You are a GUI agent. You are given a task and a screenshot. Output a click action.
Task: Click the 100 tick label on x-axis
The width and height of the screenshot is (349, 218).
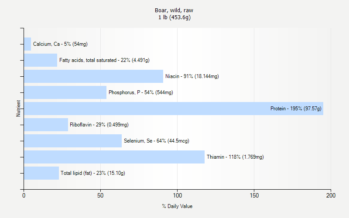click(177, 196)
